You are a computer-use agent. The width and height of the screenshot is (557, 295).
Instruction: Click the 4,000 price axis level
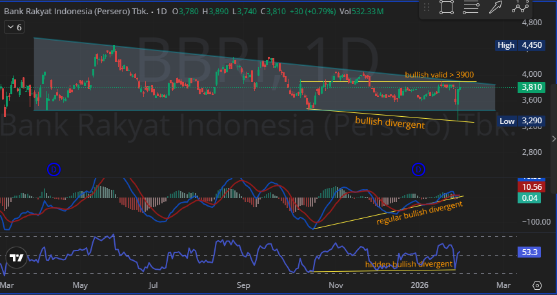coord(532,74)
